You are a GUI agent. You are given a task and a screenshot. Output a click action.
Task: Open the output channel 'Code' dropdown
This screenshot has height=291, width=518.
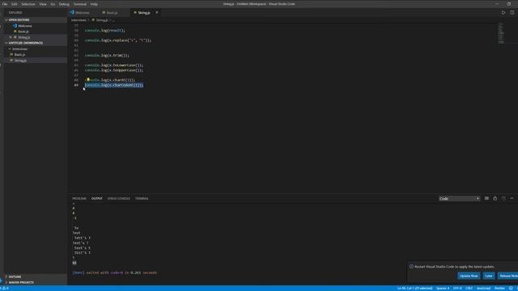(x=459, y=199)
